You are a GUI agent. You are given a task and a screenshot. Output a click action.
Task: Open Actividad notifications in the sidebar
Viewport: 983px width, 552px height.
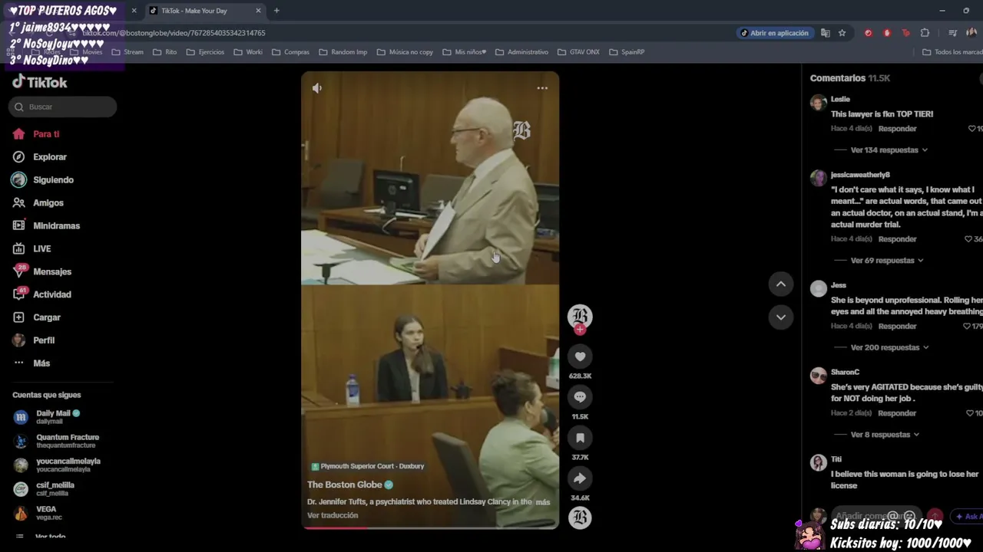51,294
